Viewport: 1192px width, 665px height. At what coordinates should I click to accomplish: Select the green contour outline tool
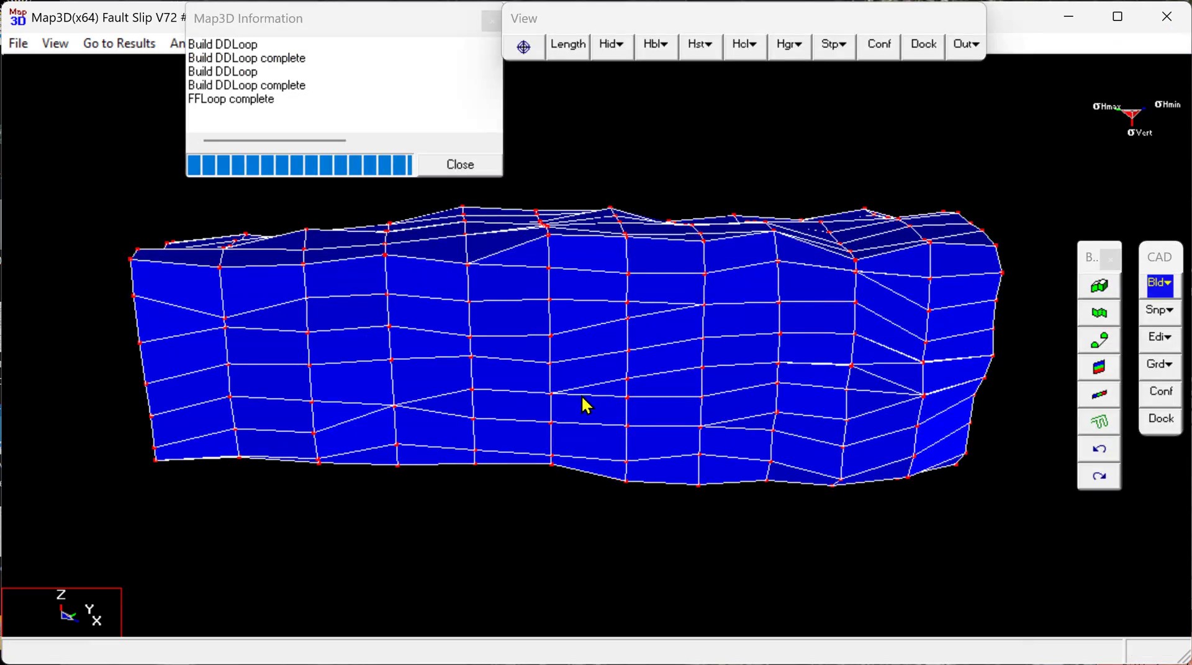pyautogui.click(x=1099, y=422)
